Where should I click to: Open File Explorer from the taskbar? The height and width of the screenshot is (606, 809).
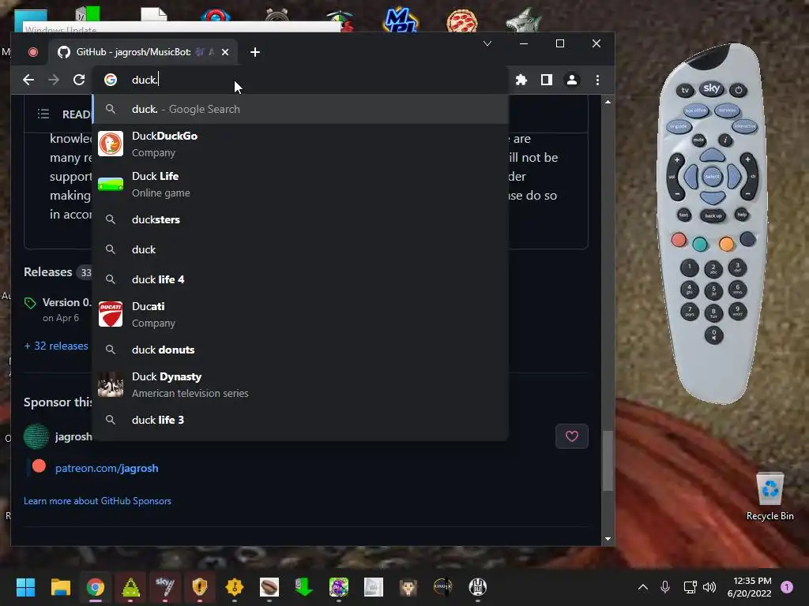(x=60, y=587)
